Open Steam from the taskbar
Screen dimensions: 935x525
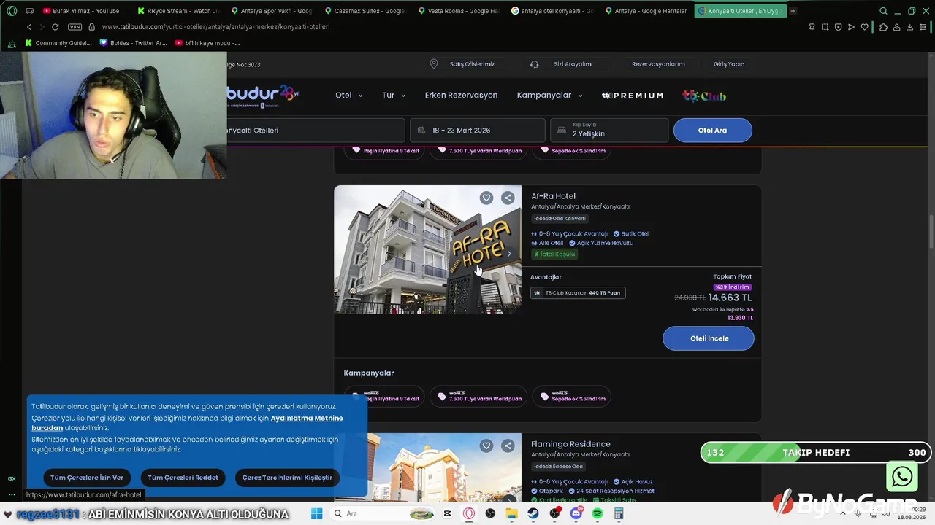(x=533, y=513)
